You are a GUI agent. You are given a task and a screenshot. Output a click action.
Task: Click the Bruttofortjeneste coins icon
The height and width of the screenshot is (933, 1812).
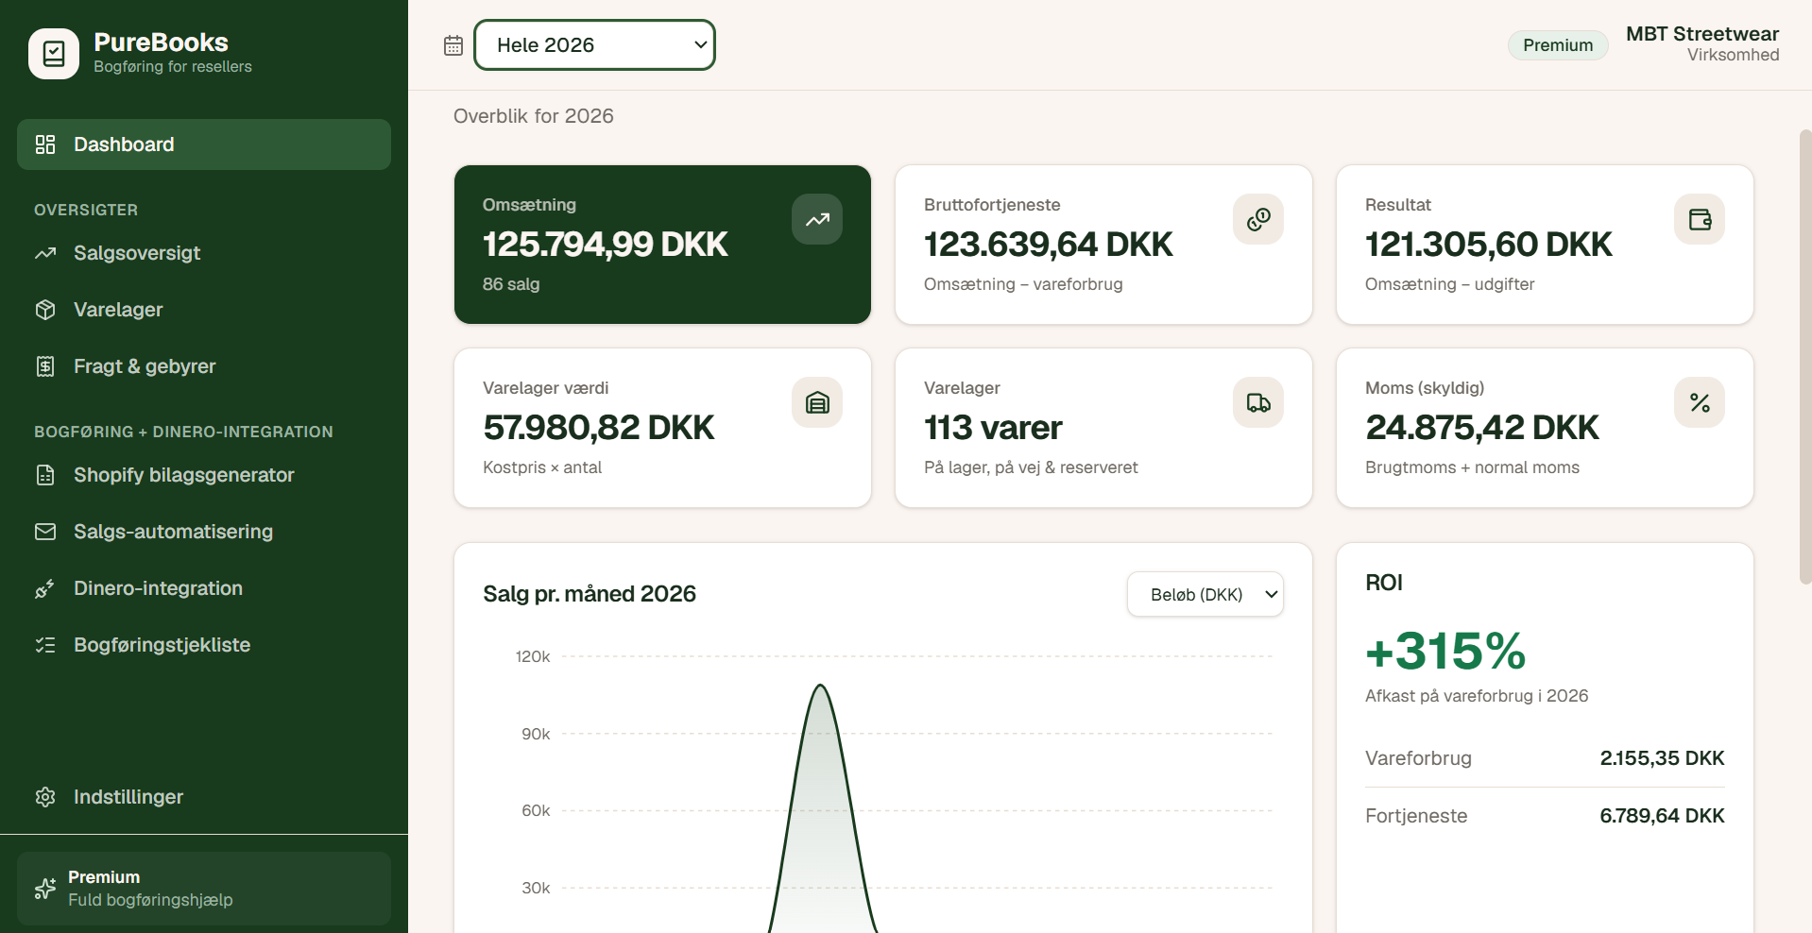click(x=1258, y=219)
